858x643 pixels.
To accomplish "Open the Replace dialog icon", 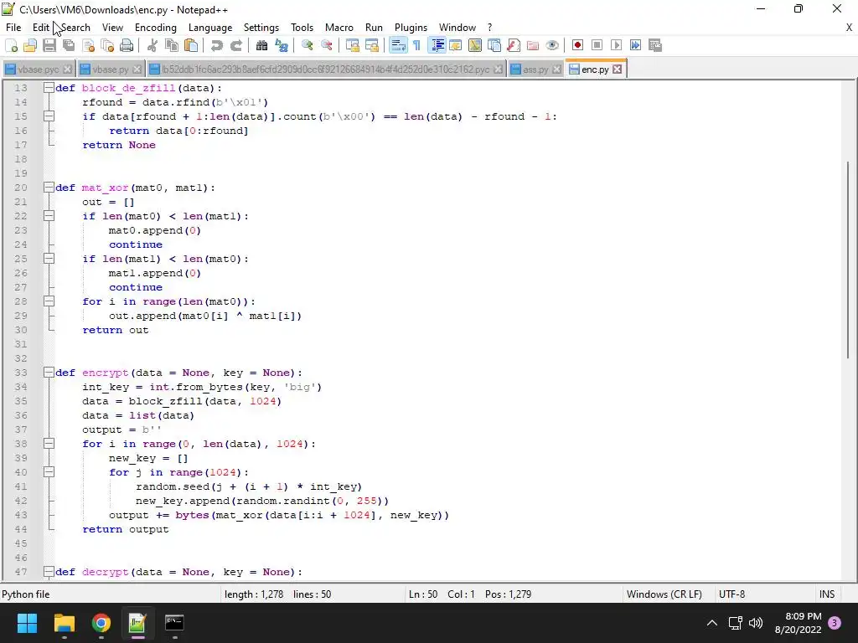I will [282, 45].
